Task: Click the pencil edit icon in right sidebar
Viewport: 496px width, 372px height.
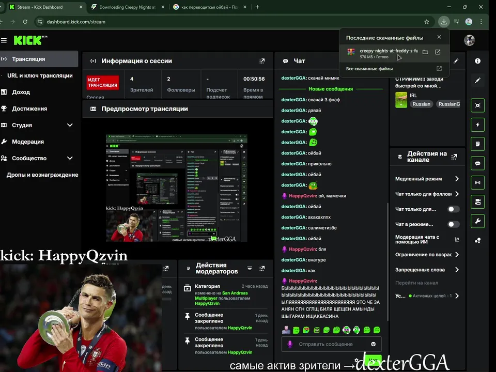Action: 477,81
